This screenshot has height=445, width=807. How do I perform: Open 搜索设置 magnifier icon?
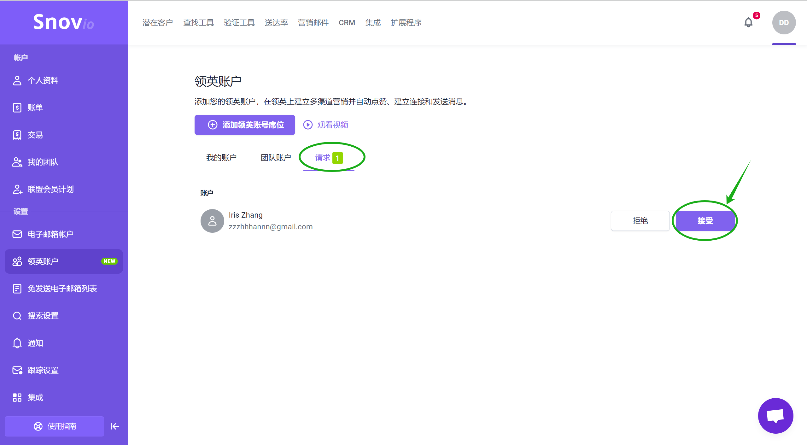coord(17,316)
